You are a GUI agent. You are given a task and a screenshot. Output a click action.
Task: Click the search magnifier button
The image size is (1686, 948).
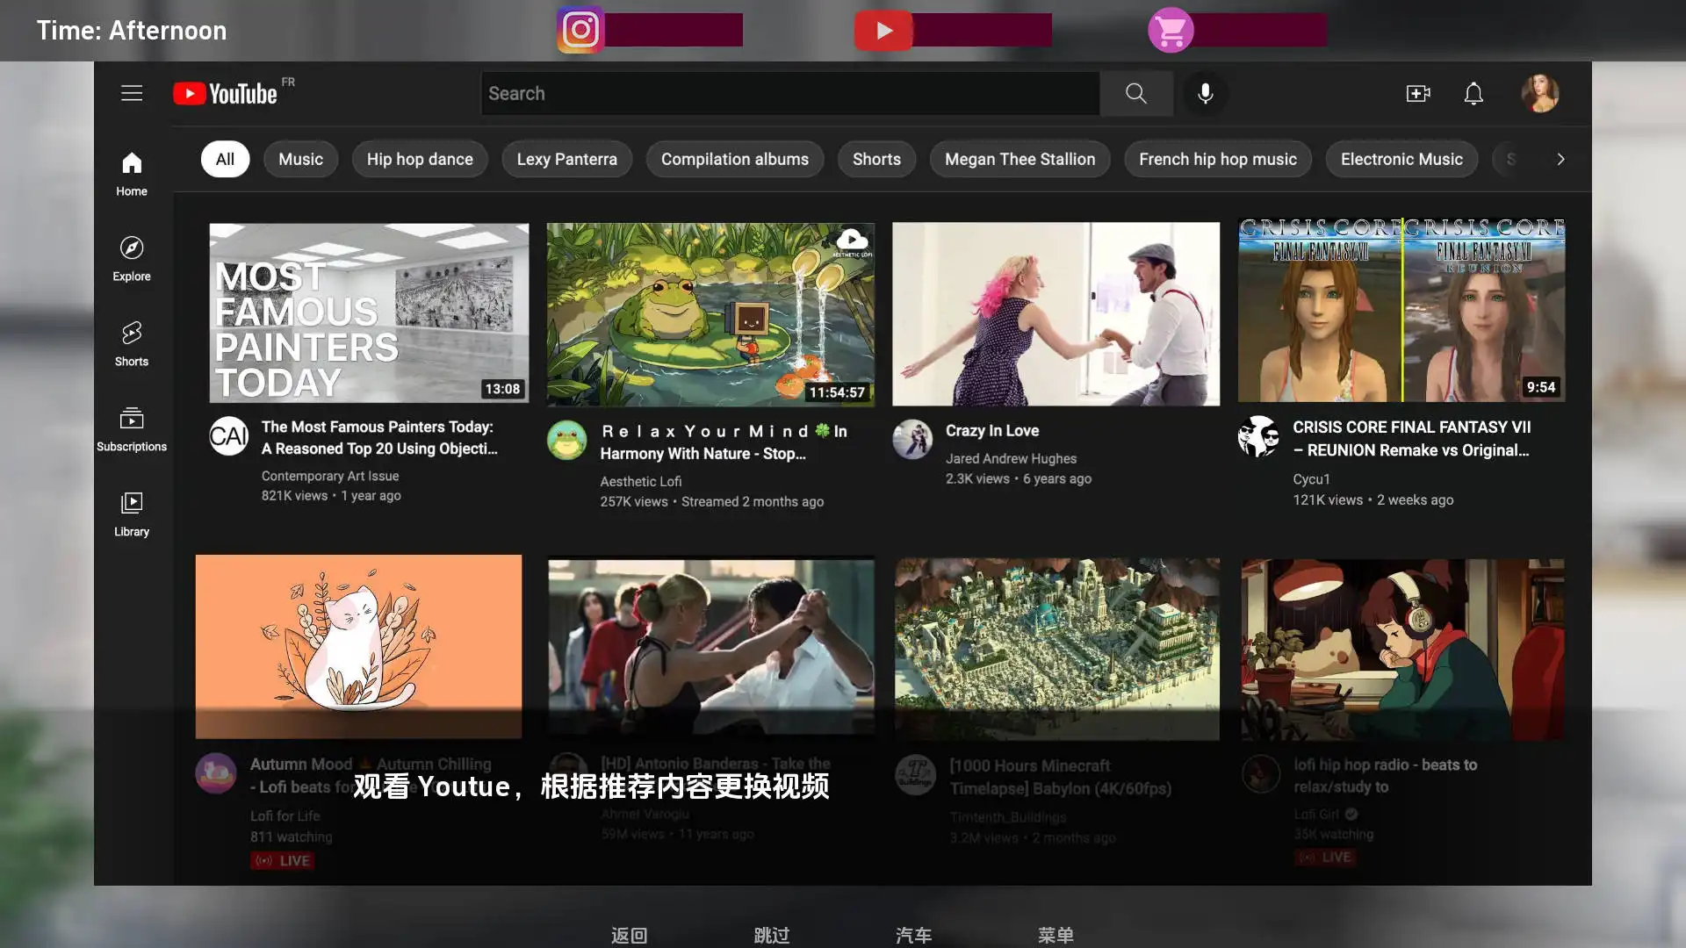click(1135, 93)
